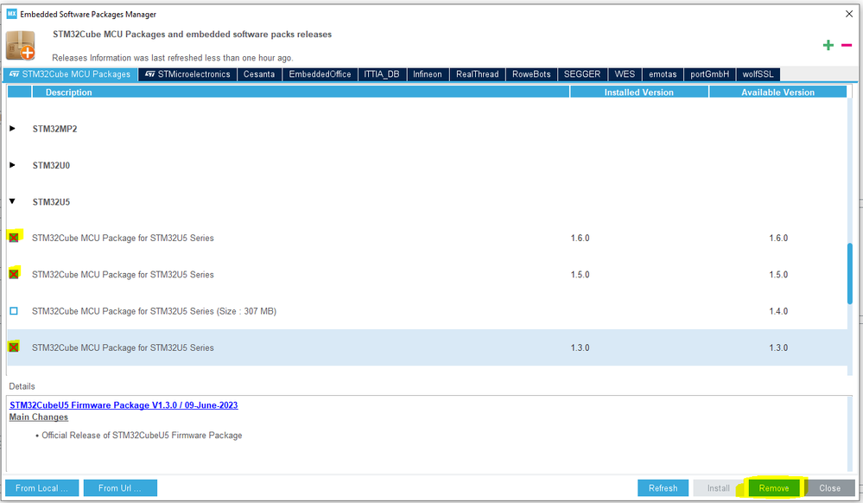Uncheck the STM32U5 version 1.3.0 package checkbox
The height and width of the screenshot is (503, 863).
(14, 347)
